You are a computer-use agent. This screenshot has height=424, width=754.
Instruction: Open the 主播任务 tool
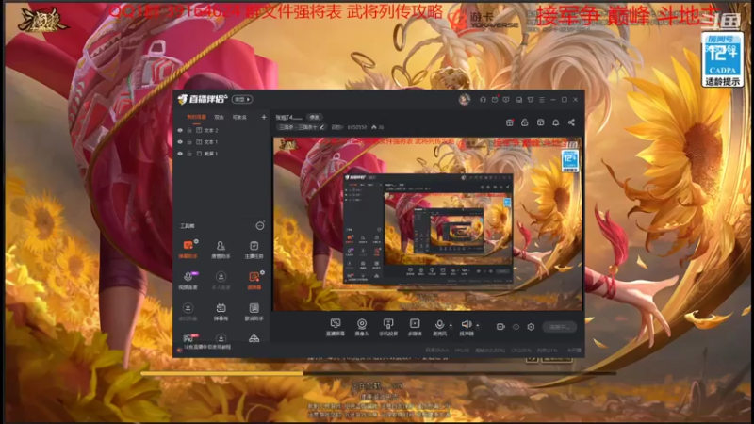click(x=254, y=250)
